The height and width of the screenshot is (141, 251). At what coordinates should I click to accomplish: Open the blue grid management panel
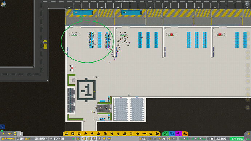tap(172, 133)
